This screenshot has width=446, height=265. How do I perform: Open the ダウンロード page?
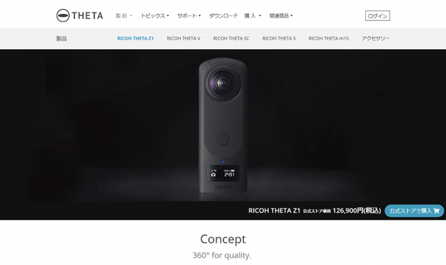coord(223,16)
